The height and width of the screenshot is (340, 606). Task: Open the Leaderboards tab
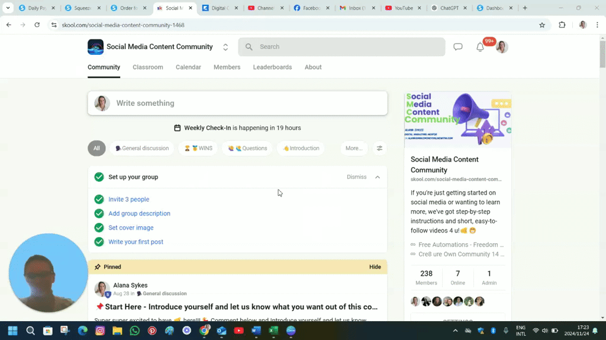coord(272,67)
